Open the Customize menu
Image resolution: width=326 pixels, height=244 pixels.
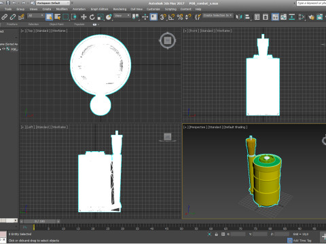[153, 9]
